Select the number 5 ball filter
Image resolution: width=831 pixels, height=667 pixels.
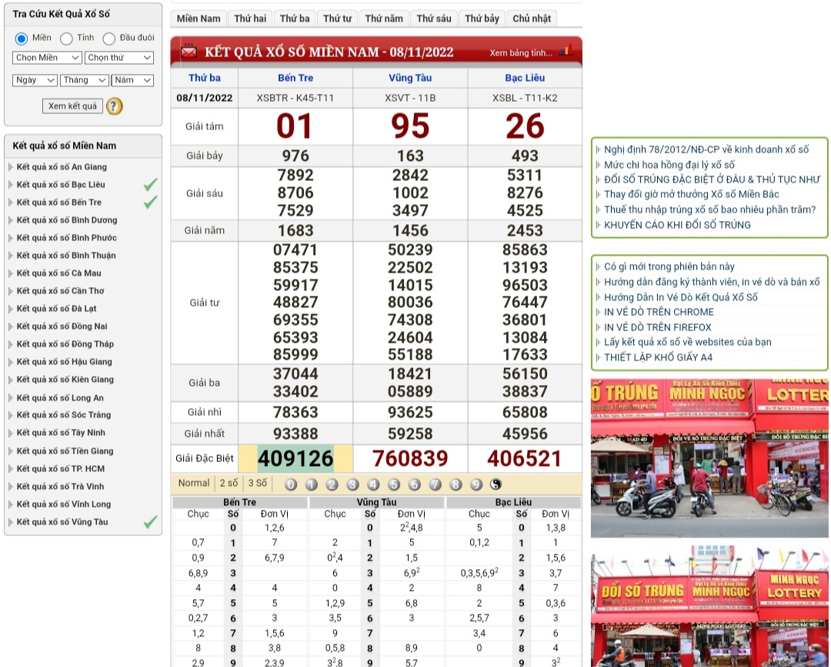[394, 484]
